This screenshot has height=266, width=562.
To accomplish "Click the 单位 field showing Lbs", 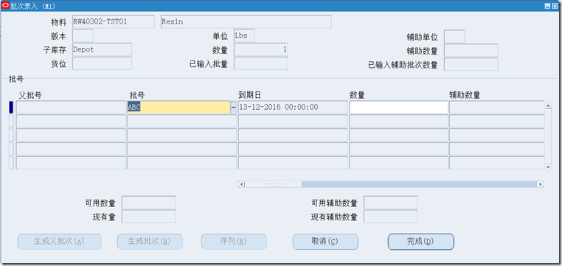I will click(x=244, y=36).
